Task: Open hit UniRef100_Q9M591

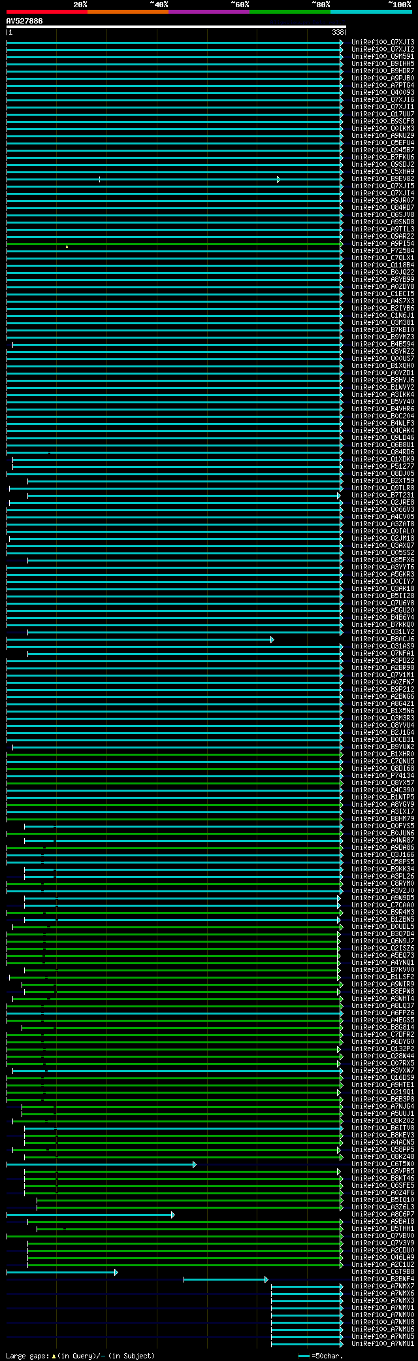Action: pyautogui.click(x=383, y=56)
